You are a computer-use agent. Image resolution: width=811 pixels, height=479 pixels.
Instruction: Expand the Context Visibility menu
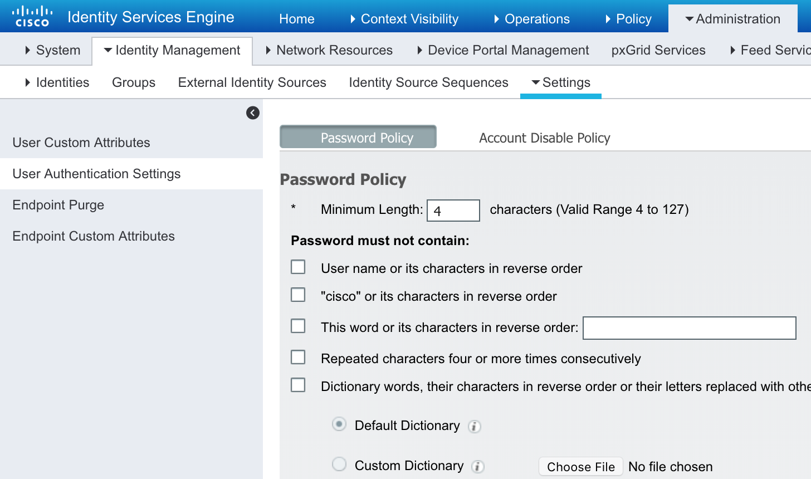pyautogui.click(x=404, y=19)
